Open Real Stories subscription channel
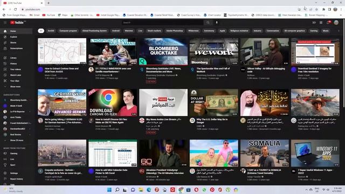Viewport: 345px width, 194px height. (x=17, y=135)
